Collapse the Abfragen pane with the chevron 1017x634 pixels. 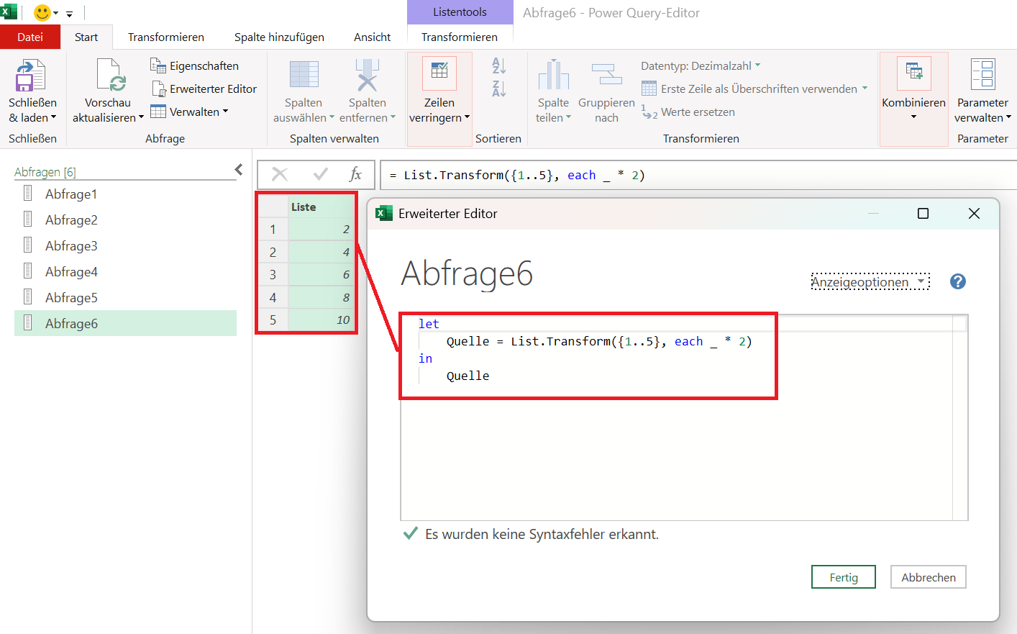(x=239, y=170)
